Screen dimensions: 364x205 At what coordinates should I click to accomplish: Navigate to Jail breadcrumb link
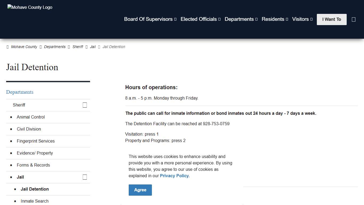point(93,47)
